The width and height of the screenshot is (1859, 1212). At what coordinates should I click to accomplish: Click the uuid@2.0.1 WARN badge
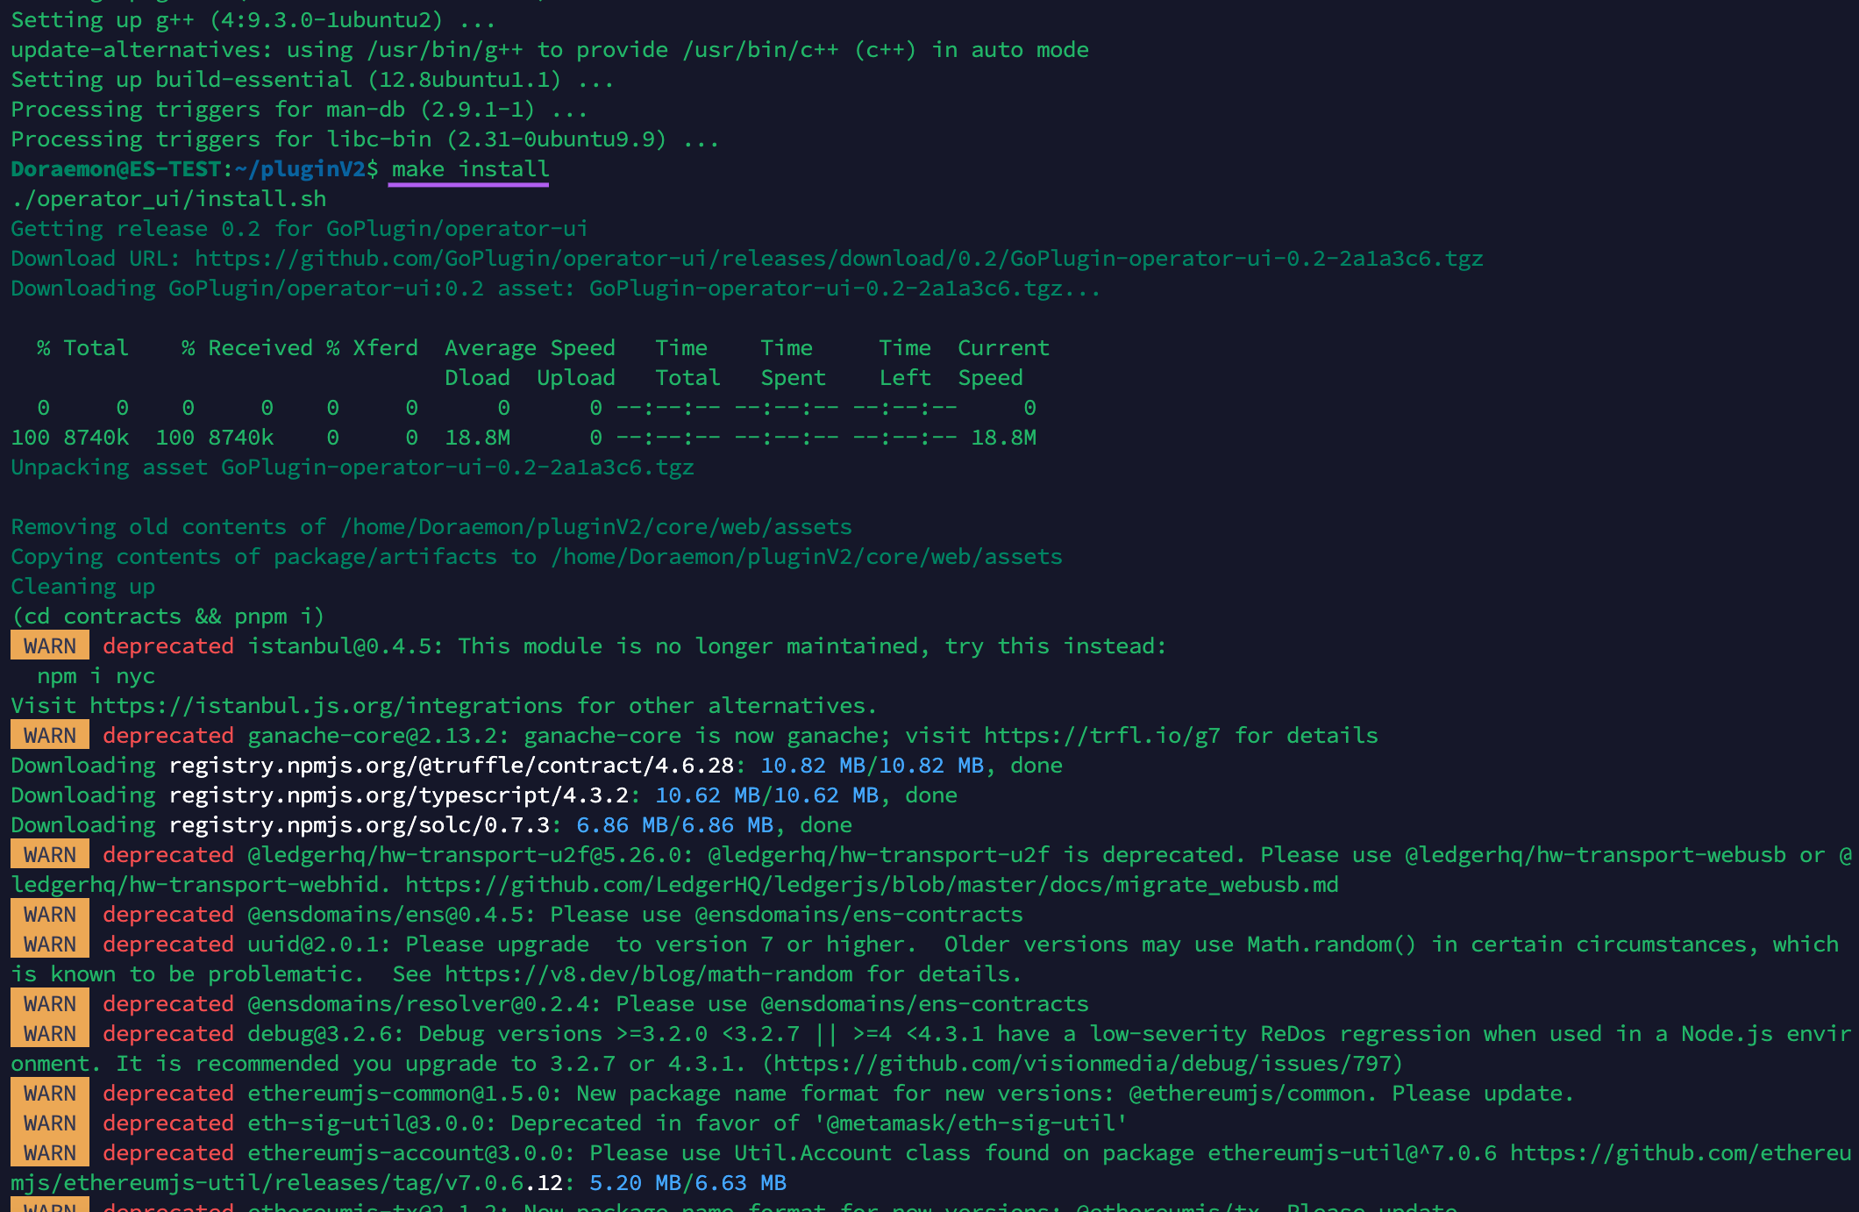[48, 944]
